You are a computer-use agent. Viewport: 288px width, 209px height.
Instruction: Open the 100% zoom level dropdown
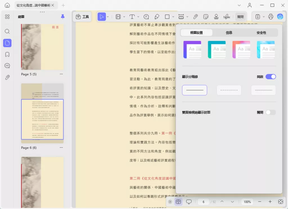click(247, 202)
